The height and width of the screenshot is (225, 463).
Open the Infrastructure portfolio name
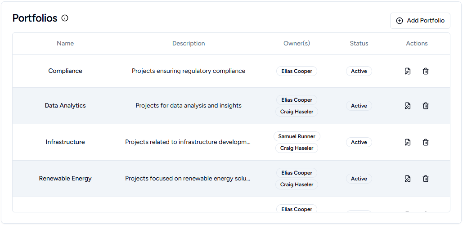coord(65,142)
